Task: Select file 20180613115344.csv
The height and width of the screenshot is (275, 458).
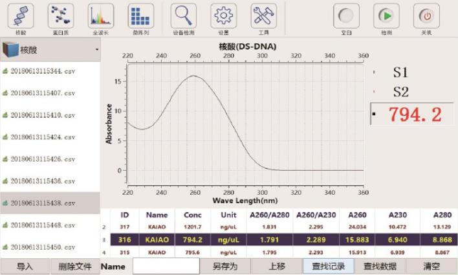Action: 43,71
